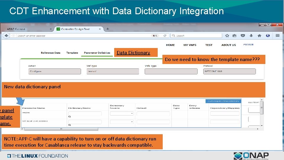Click the Action field showing Configure
Image resolution: width=284 pixels, height=160 pixels.
[x=54, y=71]
